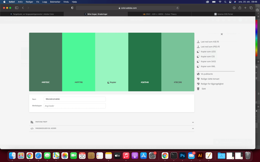Switch to the AW04 Colour Theory tab
260x162 pixels.
pos(159,14)
